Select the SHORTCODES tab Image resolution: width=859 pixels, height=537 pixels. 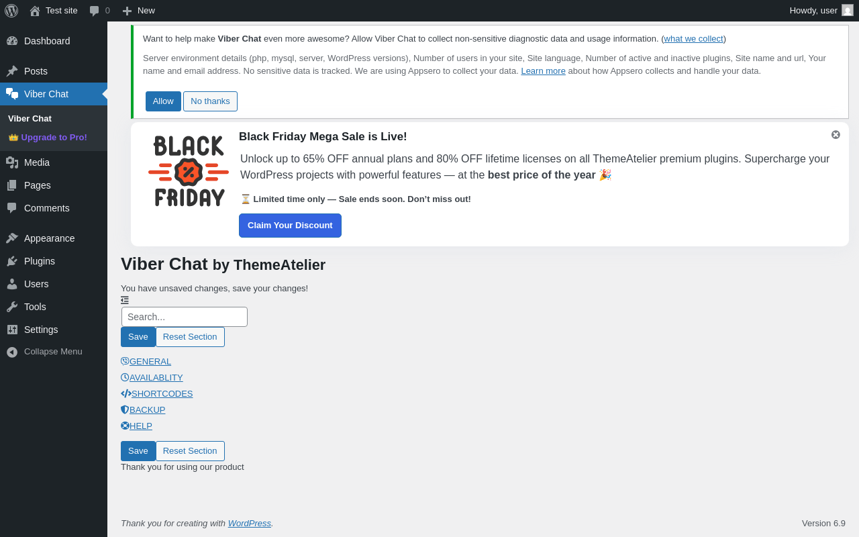click(162, 393)
